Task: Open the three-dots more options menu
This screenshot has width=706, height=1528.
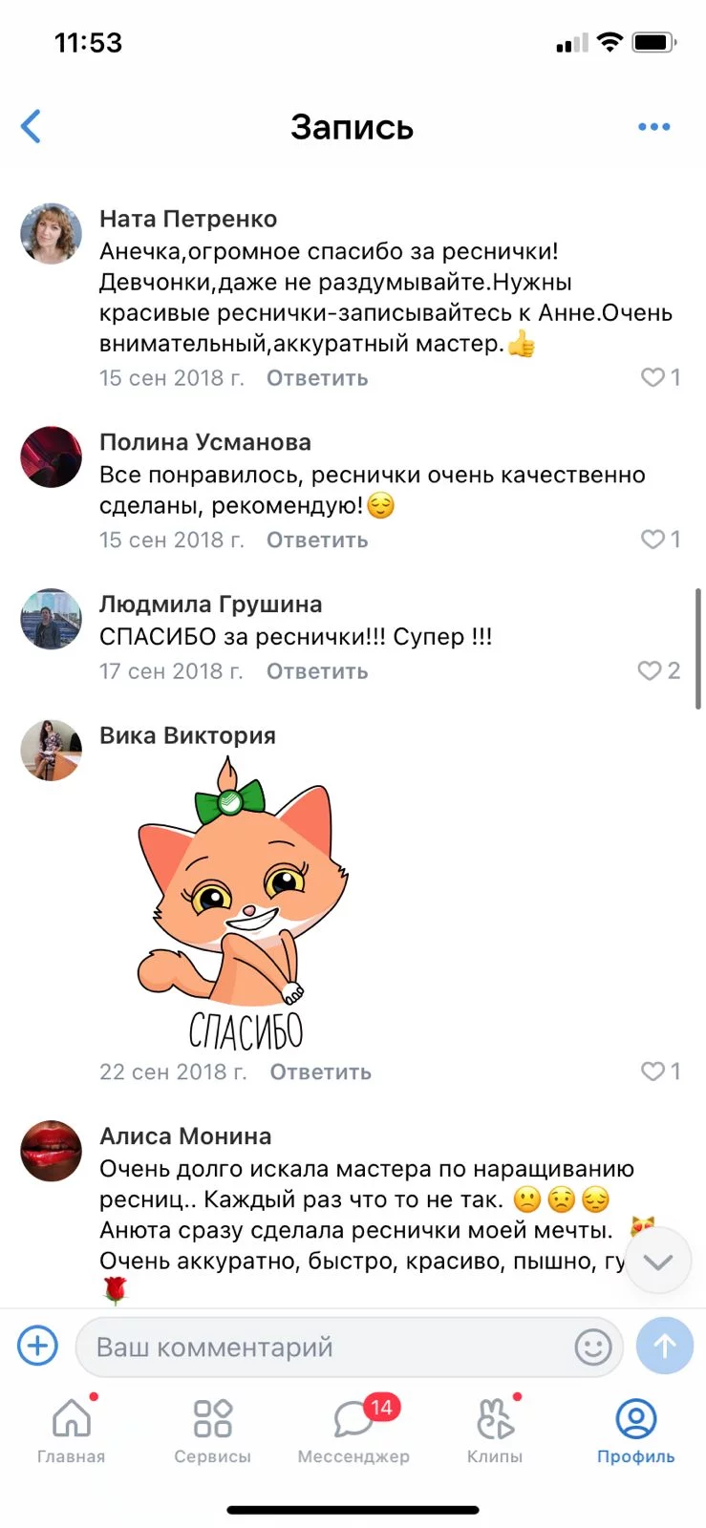Action: (x=653, y=126)
